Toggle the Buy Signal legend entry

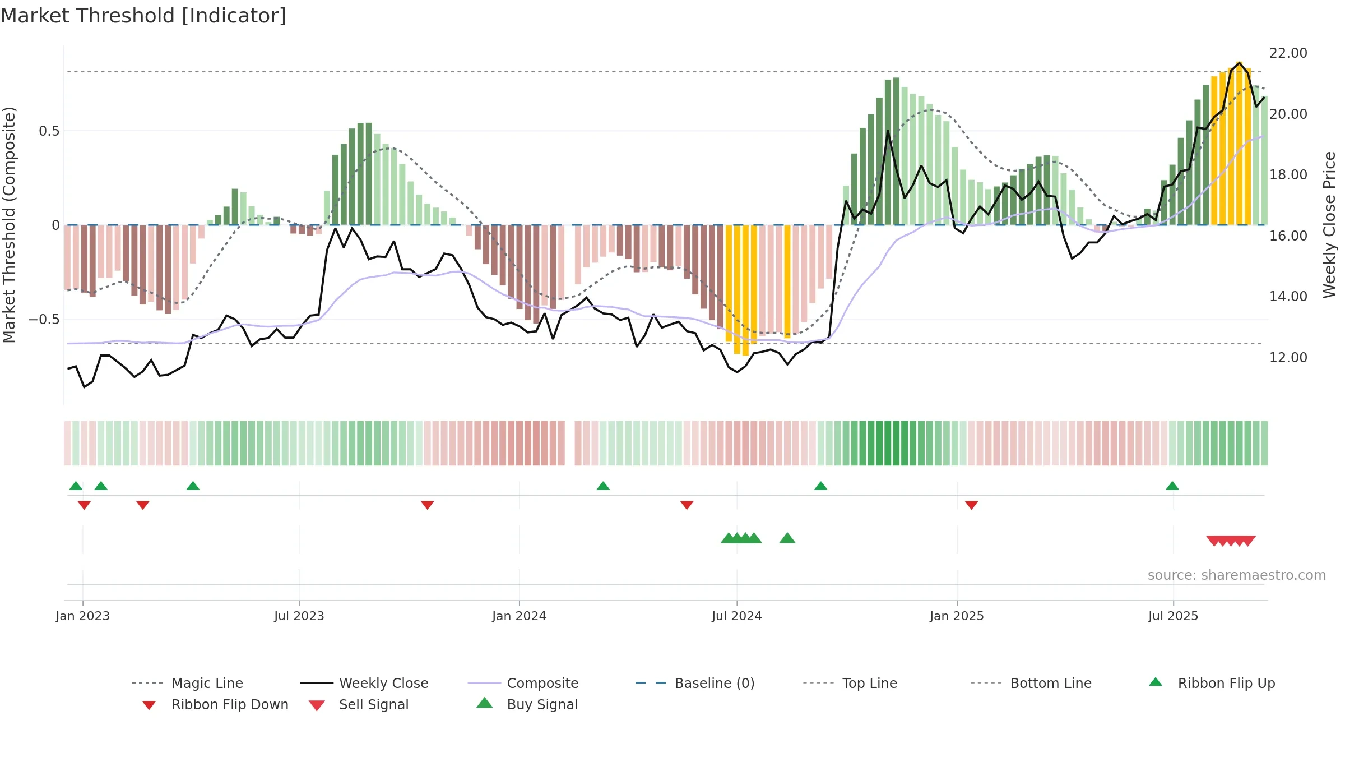coord(527,704)
